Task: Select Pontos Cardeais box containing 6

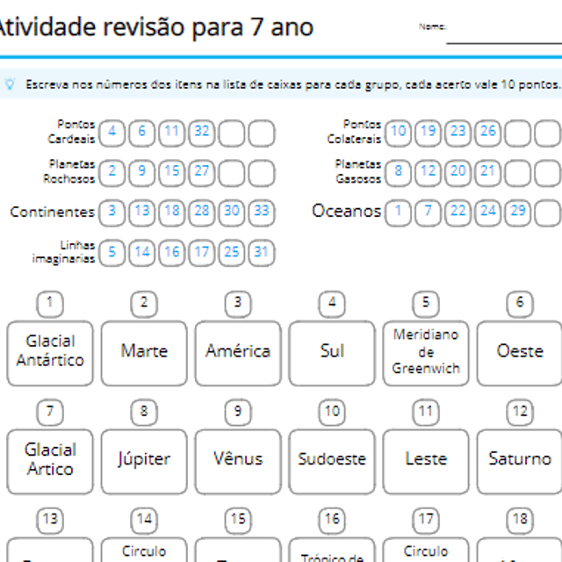Action: point(142,133)
